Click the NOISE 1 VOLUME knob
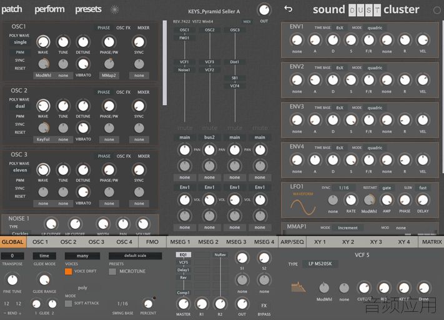The image size is (444, 320). click(143, 224)
